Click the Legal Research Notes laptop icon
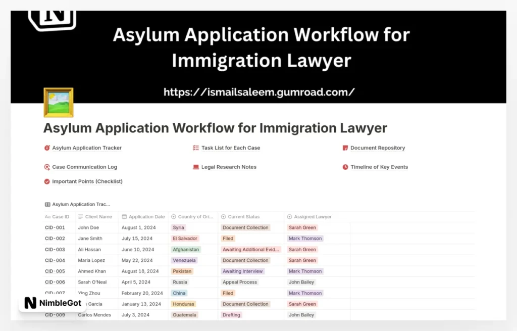 [x=196, y=167]
